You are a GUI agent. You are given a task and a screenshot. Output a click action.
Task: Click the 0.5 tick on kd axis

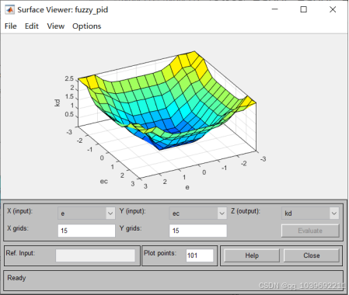(x=69, y=114)
